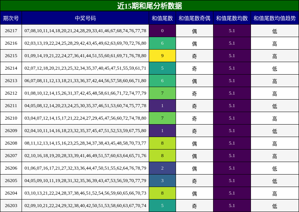This screenshot has width=299, height=212.
Task: Select period number 26211
Action: pos(11,106)
